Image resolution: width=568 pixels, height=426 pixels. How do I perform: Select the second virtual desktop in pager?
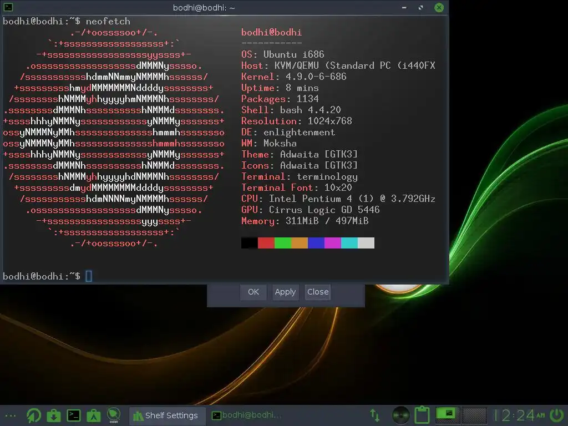pos(474,415)
